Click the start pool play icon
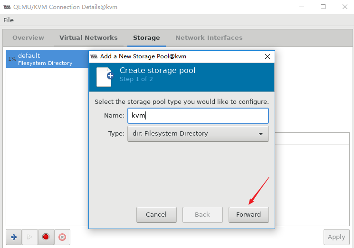The width and height of the screenshot is (354, 248). click(x=29, y=237)
